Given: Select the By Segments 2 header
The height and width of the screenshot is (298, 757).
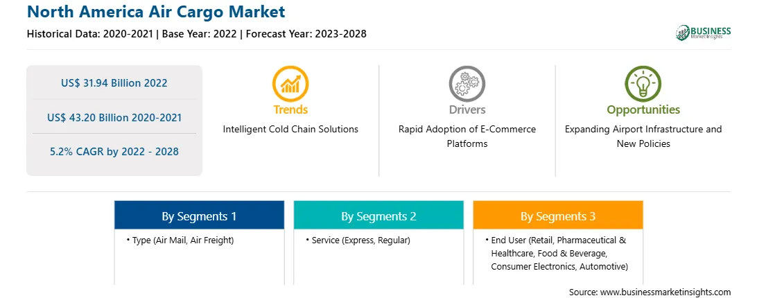Looking at the screenshot, I should [x=378, y=215].
